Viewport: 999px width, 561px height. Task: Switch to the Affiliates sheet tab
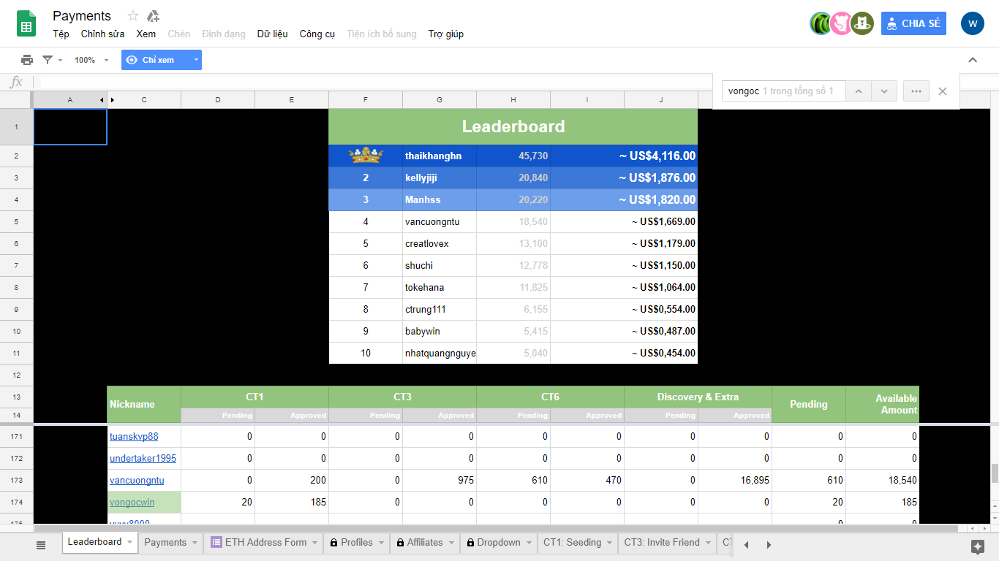(x=425, y=543)
